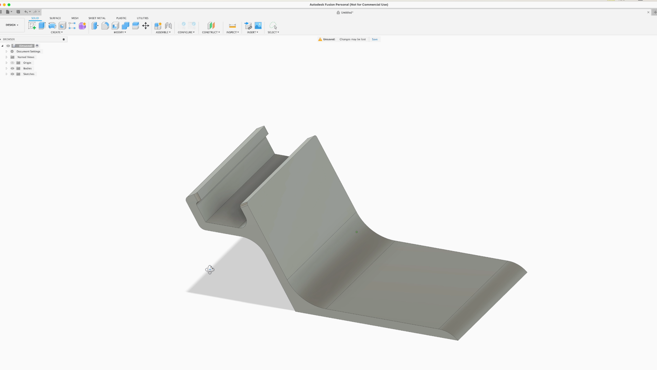Toggle visibility of the Bodies folder
This screenshot has width=657, height=370.
12,69
